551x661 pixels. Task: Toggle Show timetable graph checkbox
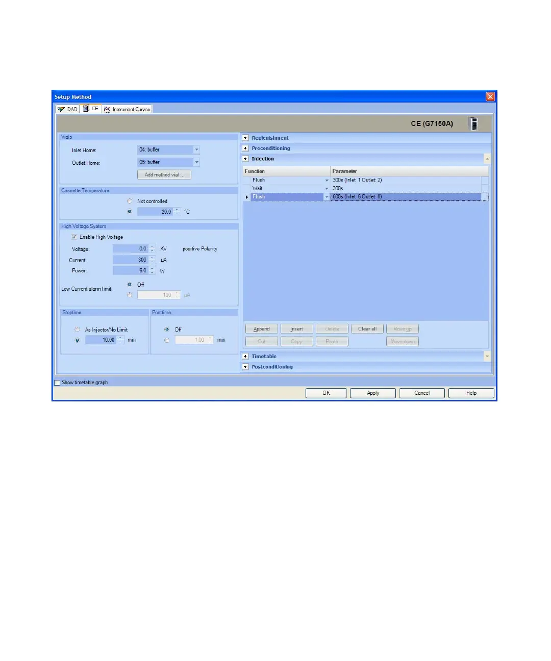(57, 383)
